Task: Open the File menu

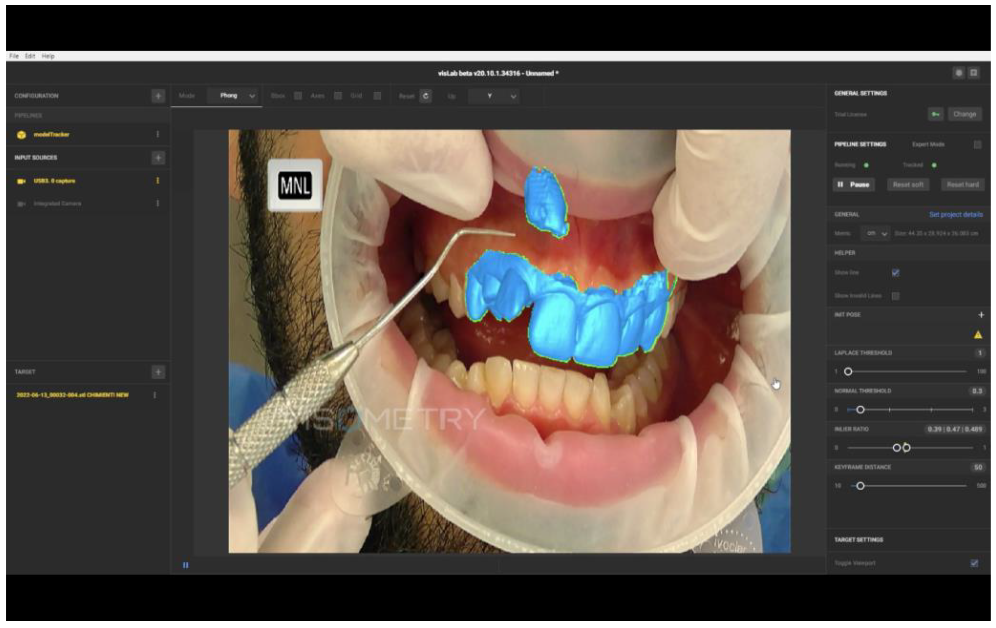Action: point(14,56)
